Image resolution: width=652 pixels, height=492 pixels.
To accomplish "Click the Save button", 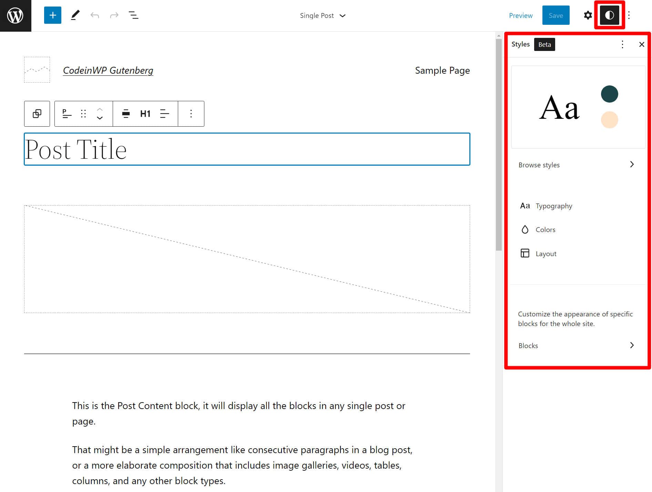I will (x=556, y=15).
